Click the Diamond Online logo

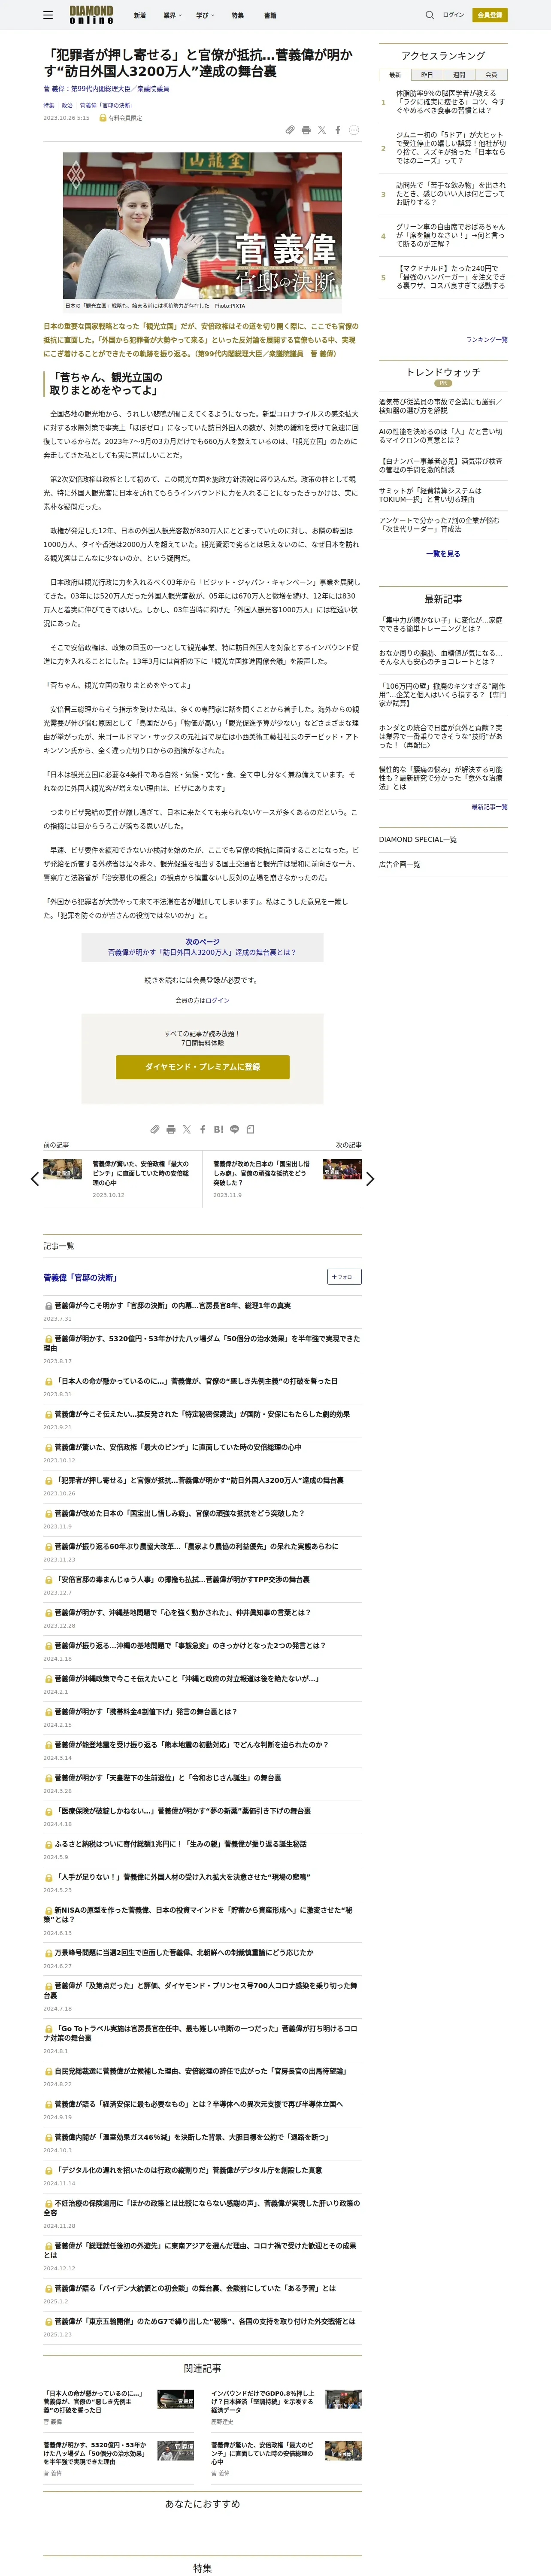coord(91,15)
